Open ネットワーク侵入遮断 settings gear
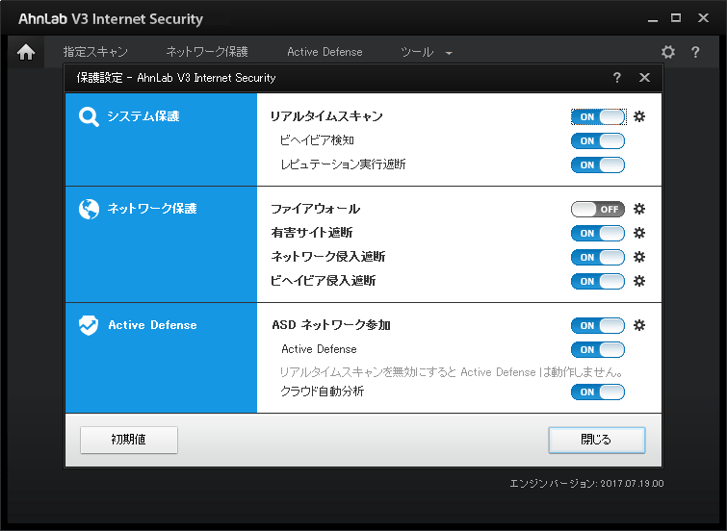 tap(639, 257)
